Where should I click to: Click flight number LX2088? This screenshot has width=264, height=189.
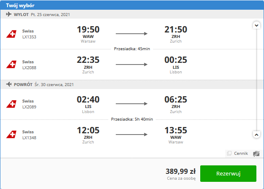[29, 68]
